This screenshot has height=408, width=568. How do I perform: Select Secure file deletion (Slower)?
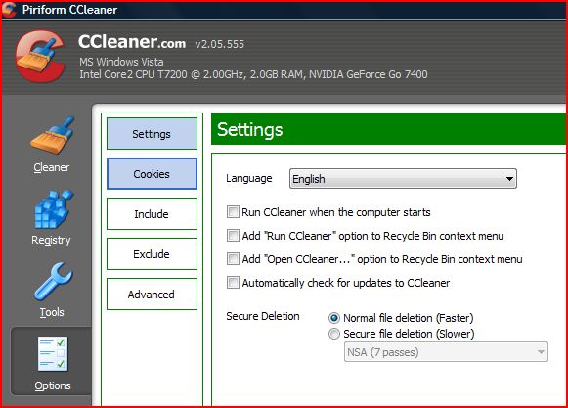point(334,334)
